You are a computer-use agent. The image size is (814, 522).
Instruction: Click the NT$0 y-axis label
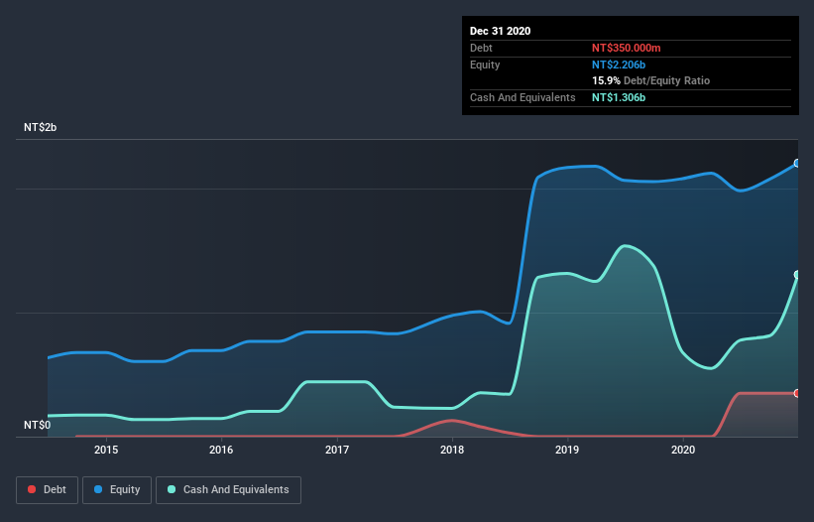(38, 425)
